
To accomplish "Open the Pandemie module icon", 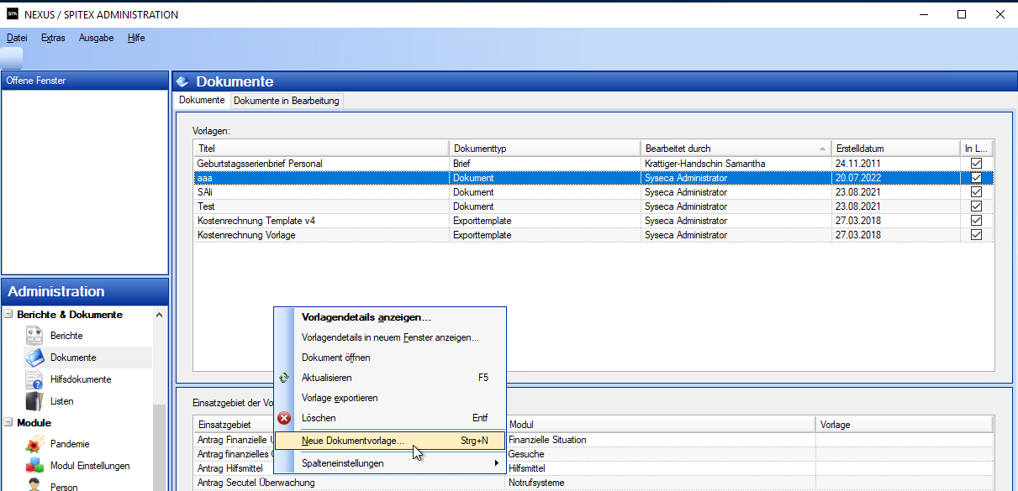I will 34,444.
